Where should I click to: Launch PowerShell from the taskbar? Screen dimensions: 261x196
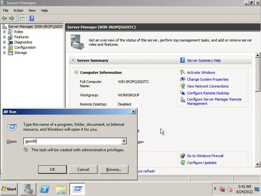point(45,189)
